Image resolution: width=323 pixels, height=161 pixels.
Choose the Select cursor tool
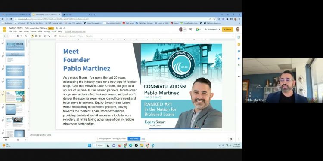(33, 36)
